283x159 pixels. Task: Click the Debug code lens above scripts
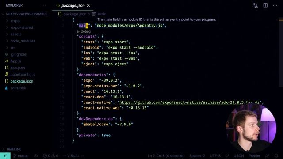click(84, 31)
